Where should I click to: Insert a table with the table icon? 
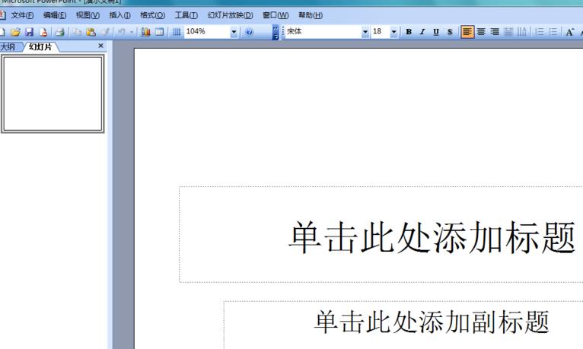(160, 32)
